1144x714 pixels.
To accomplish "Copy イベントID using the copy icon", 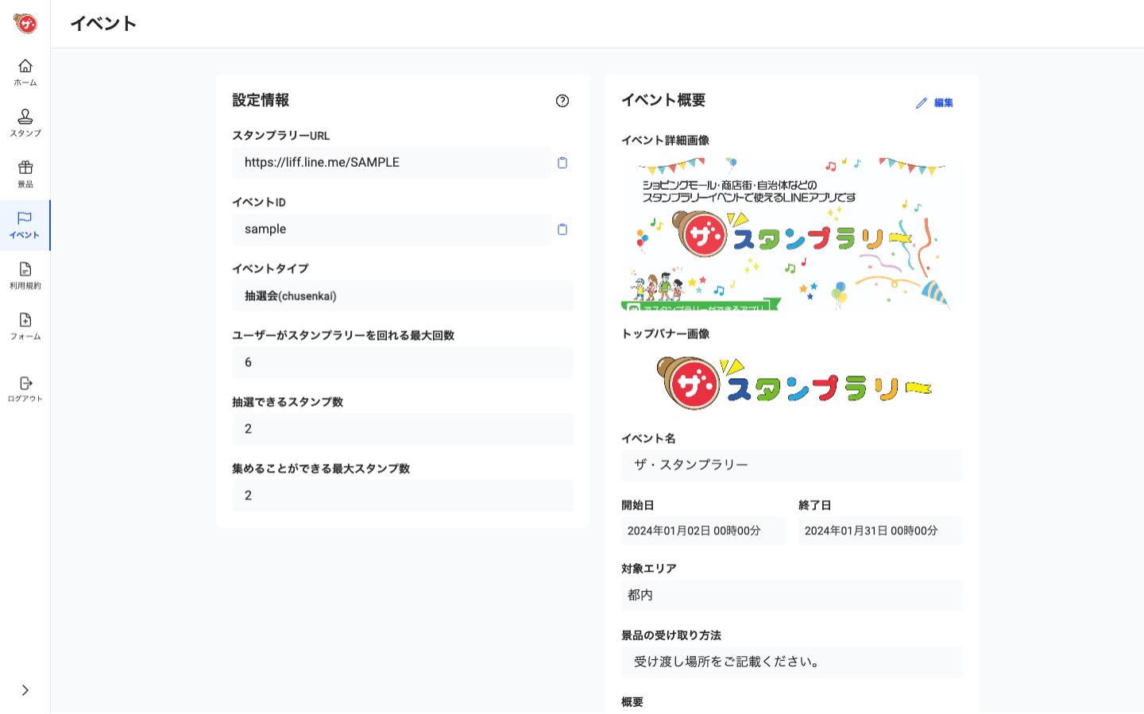I will [x=562, y=230].
